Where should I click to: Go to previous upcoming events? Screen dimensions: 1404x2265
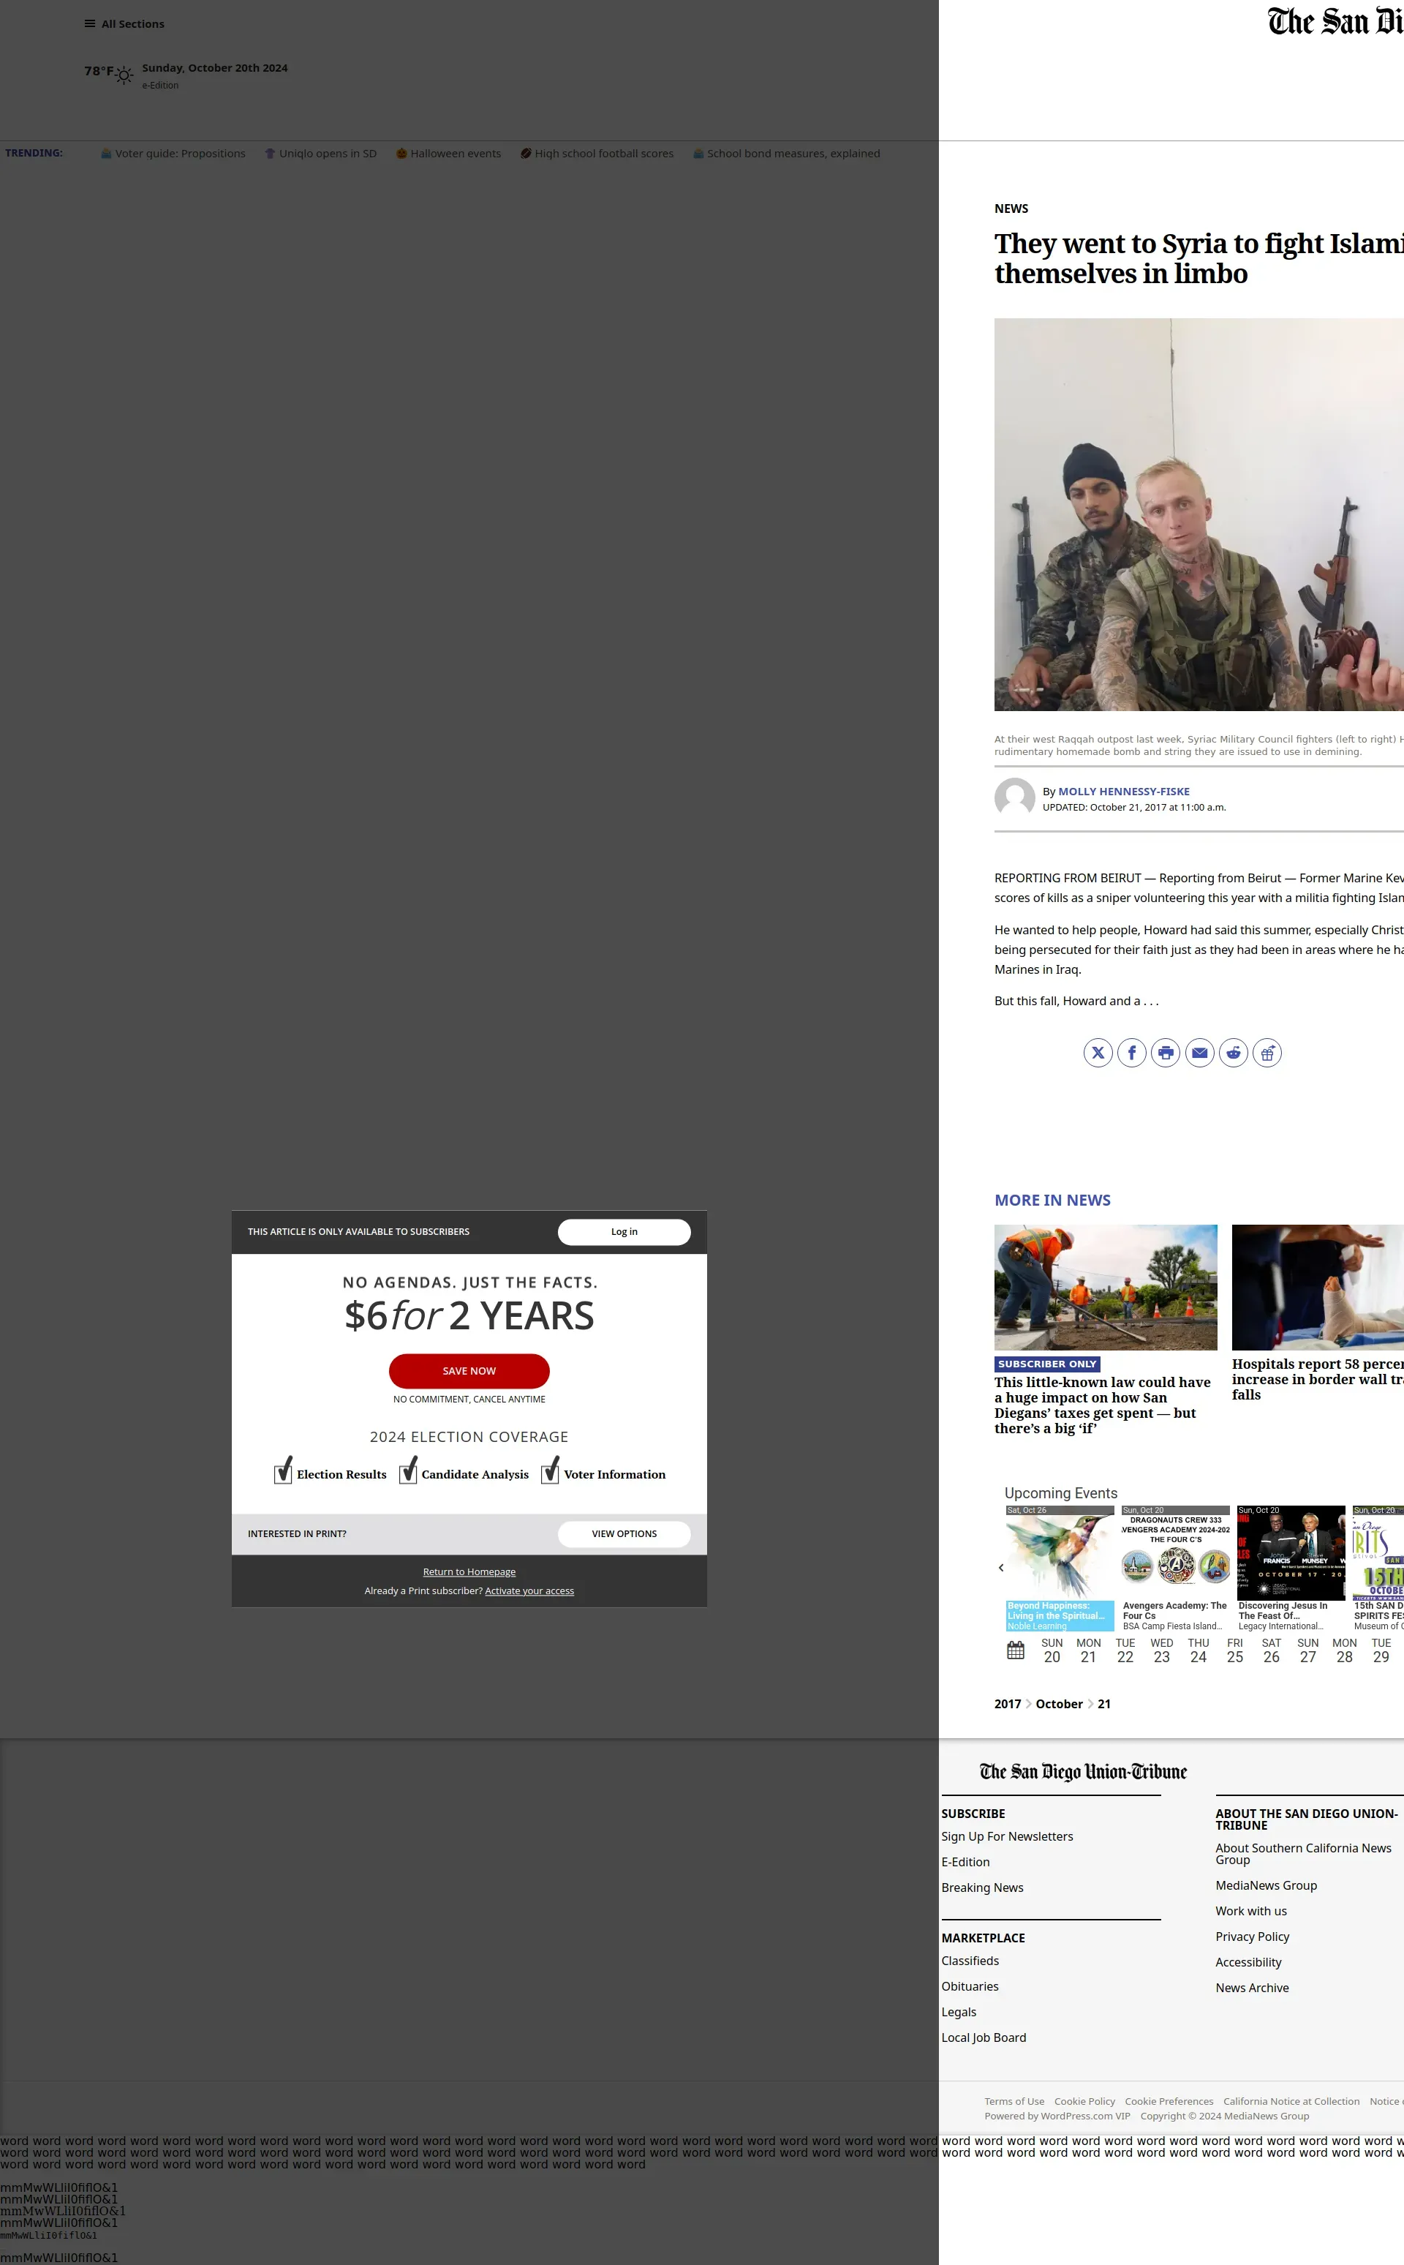pos(1001,1569)
